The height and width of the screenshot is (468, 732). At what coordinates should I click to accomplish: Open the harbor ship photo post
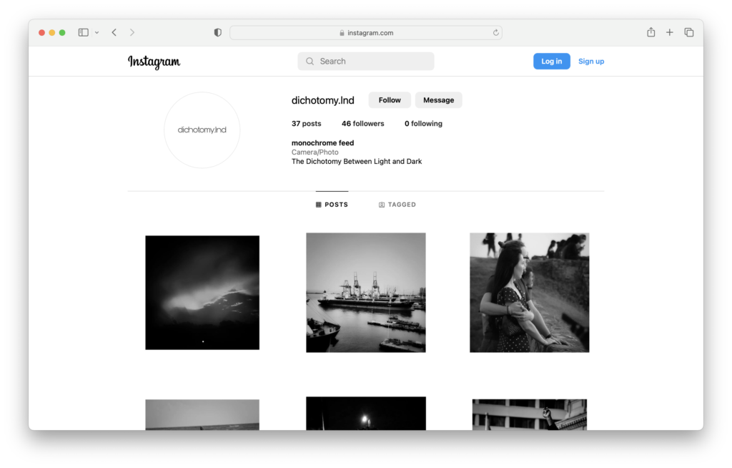365,293
